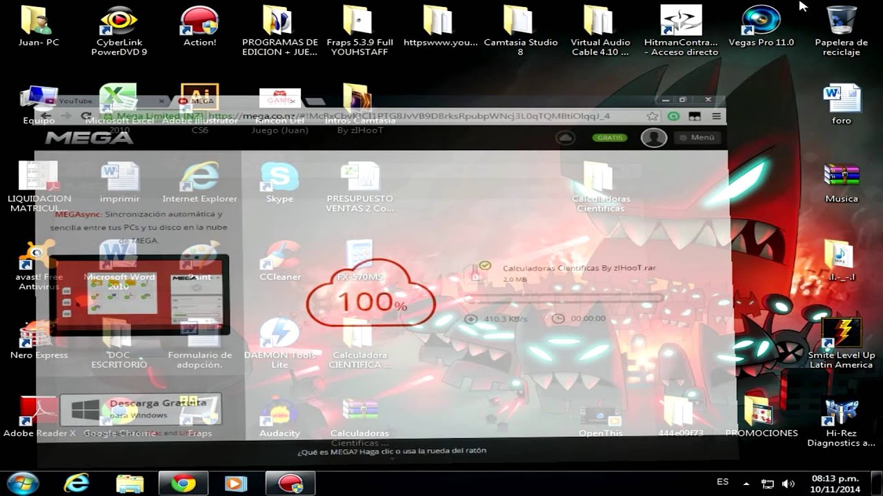This screenshot has height=496, width=883.
Task: Open Internet Explorer from the taskbar
Action: click(76, 483)
